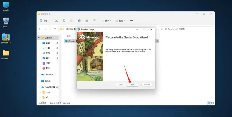Screen dimensions: 232x117
Task: Expand the efi folder node
Action: (x=40, y=97)
